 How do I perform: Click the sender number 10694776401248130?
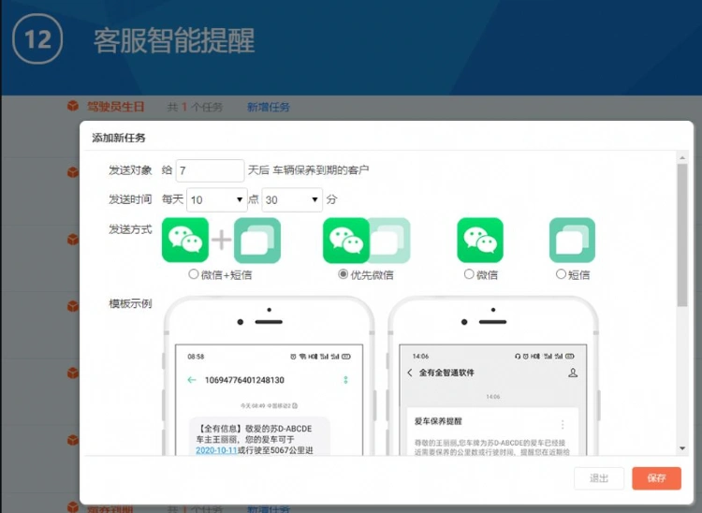(244, 380)
